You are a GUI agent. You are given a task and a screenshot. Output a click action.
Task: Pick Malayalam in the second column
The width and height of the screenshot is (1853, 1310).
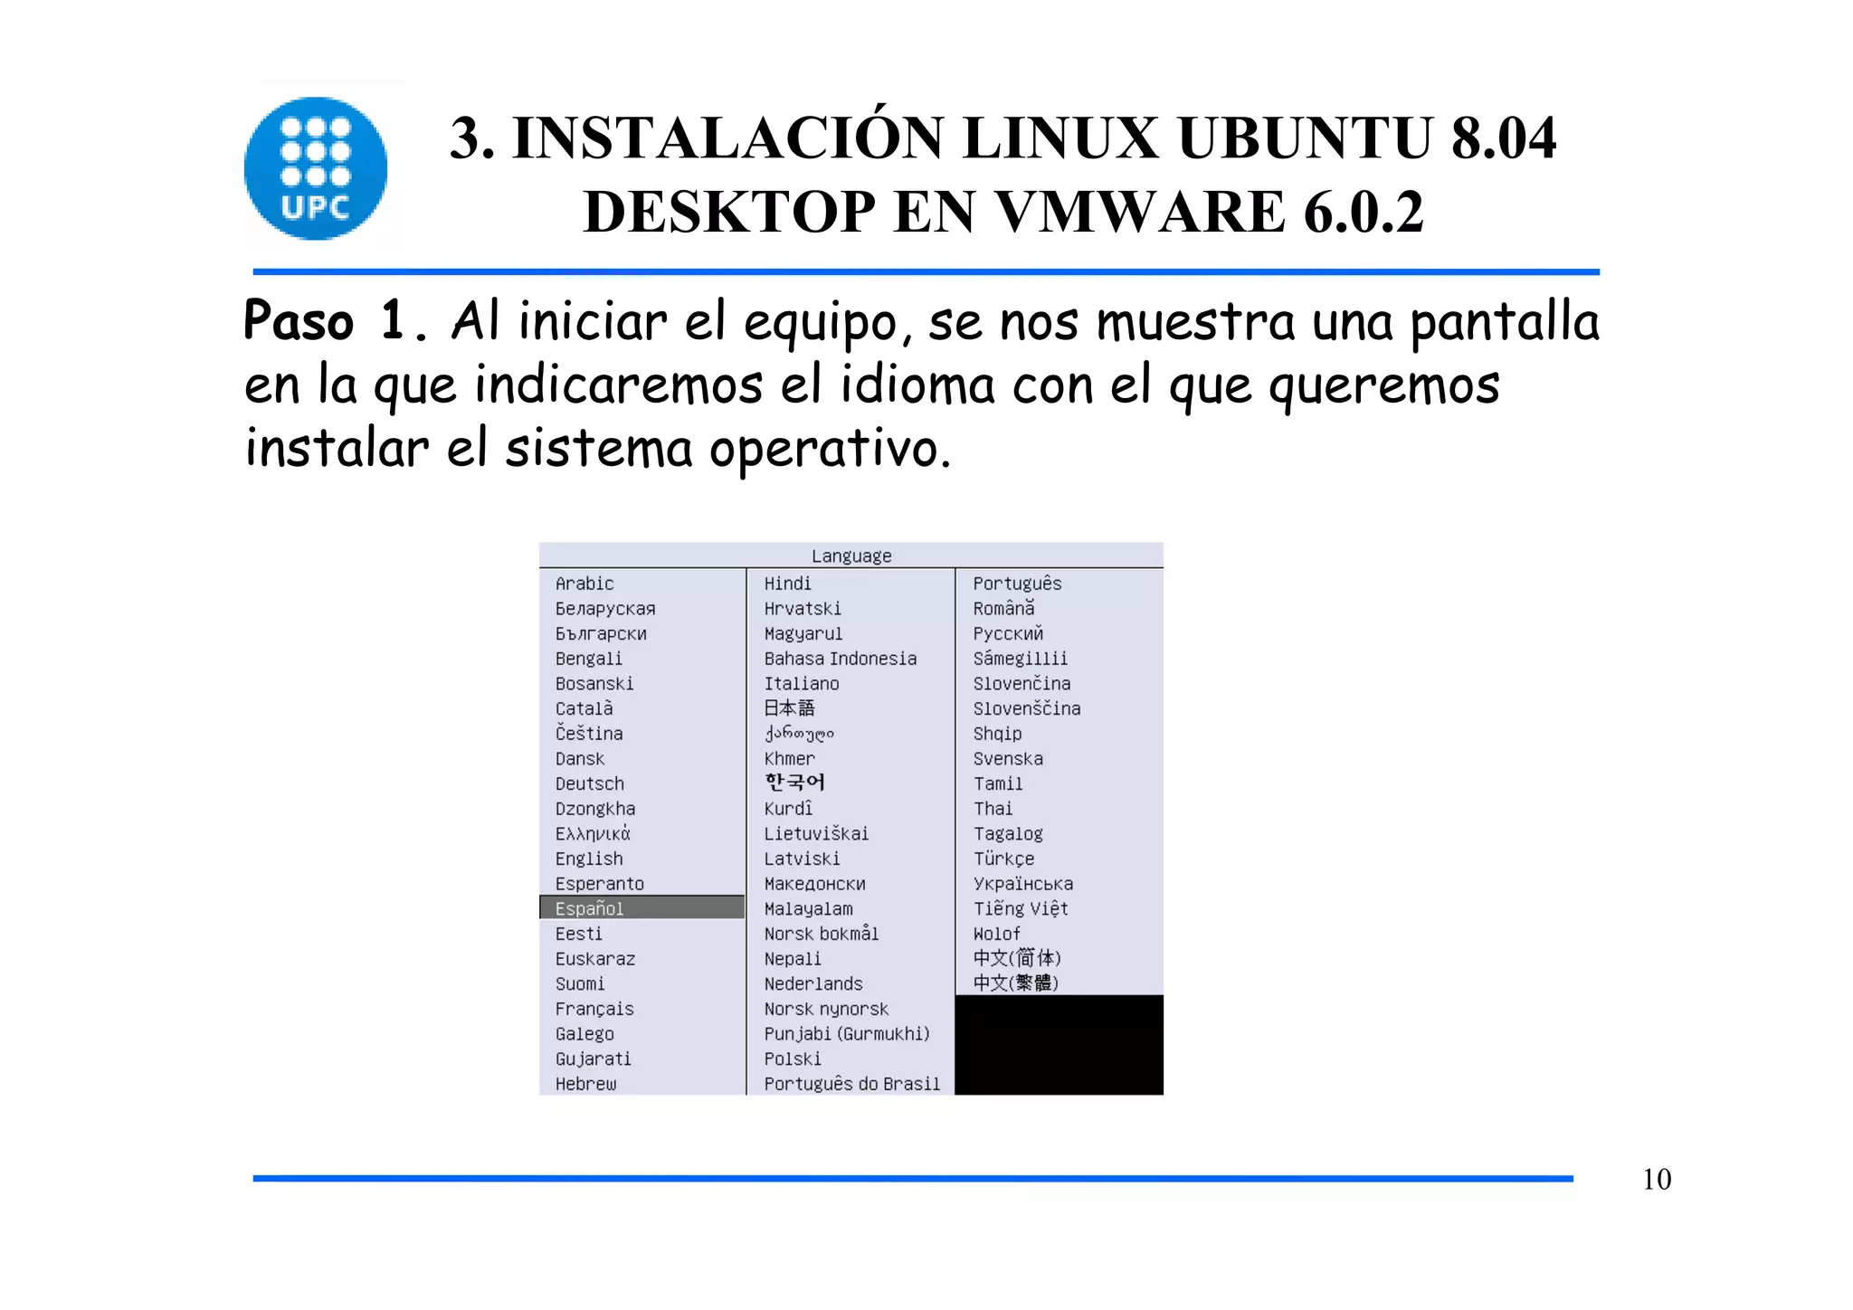point(808,908)
